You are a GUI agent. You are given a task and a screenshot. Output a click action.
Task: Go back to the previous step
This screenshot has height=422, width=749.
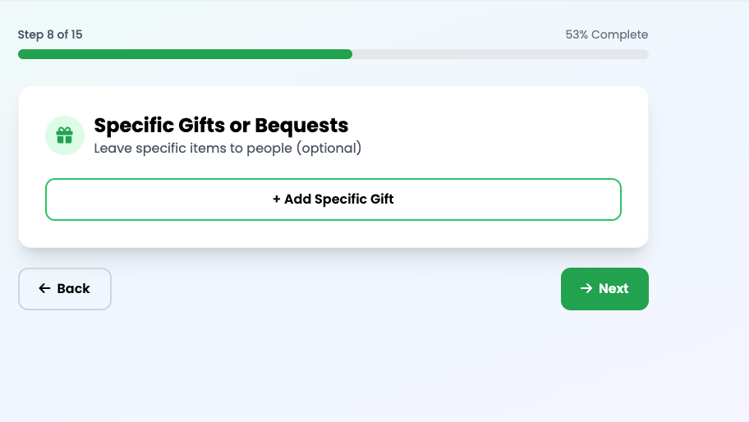[x=65, y=289]
